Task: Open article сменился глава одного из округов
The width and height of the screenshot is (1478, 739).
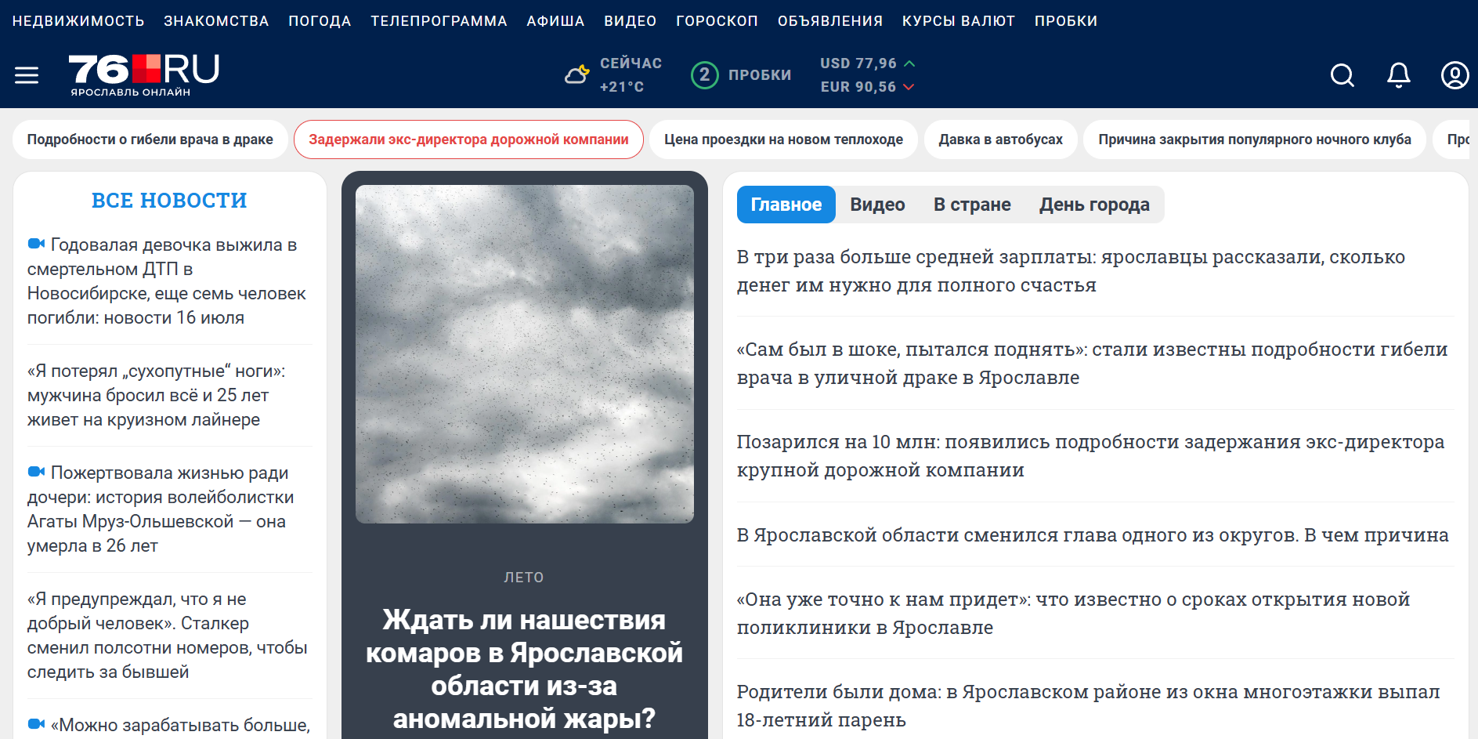Action: pyautogui.click(x=1093, y=534)
